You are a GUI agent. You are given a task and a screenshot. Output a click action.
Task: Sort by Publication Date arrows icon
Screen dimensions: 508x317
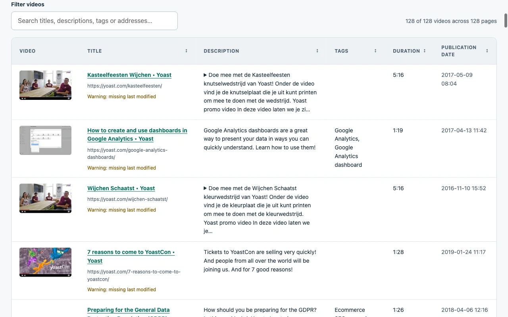[487, 51]
